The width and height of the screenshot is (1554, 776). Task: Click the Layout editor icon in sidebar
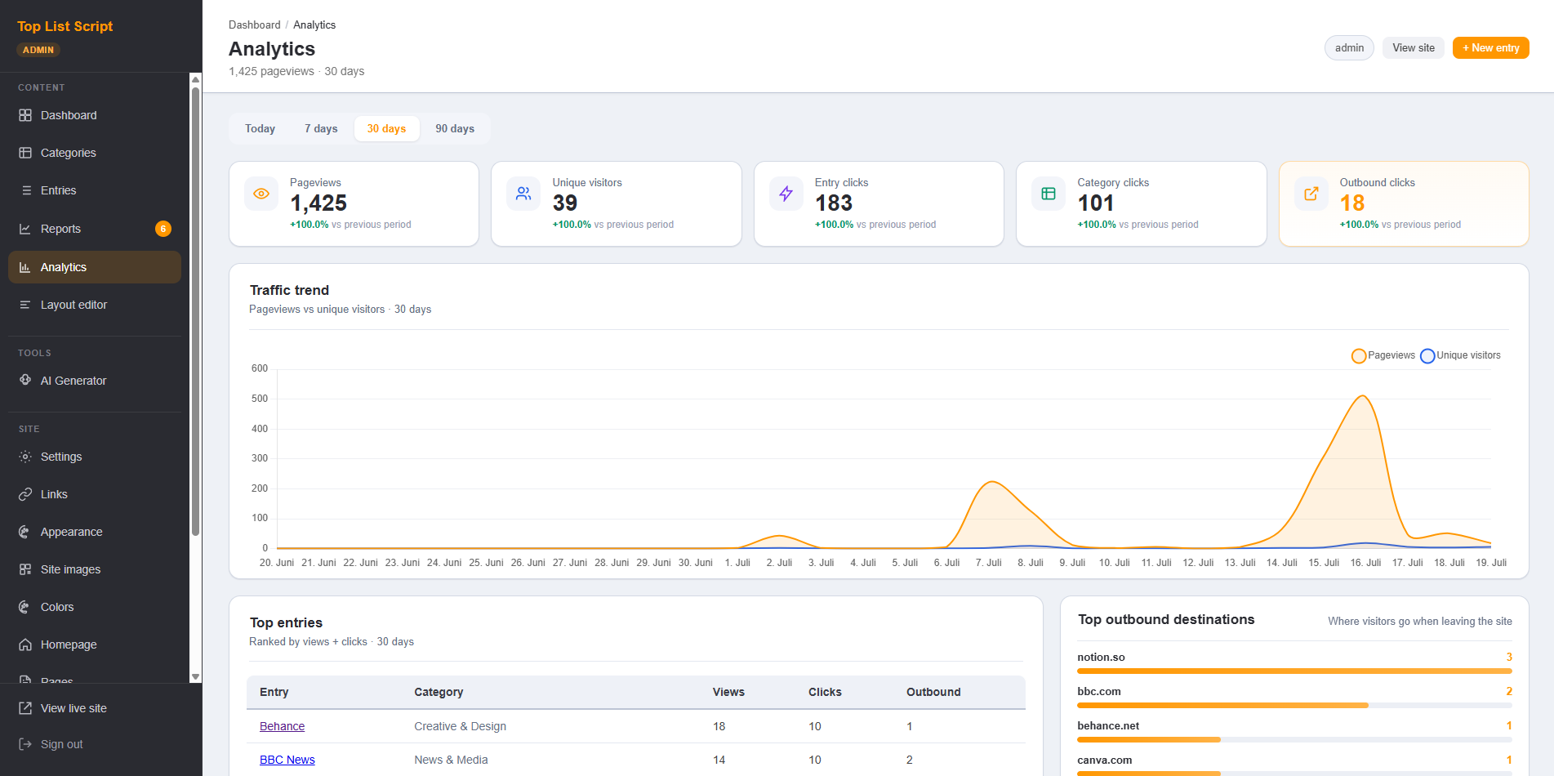tap(25, 305)
